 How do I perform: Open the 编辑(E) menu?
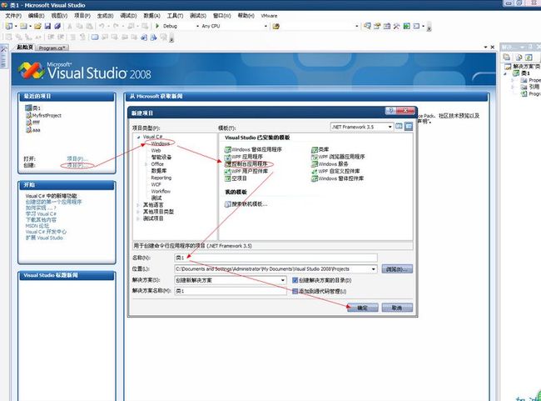37,16
